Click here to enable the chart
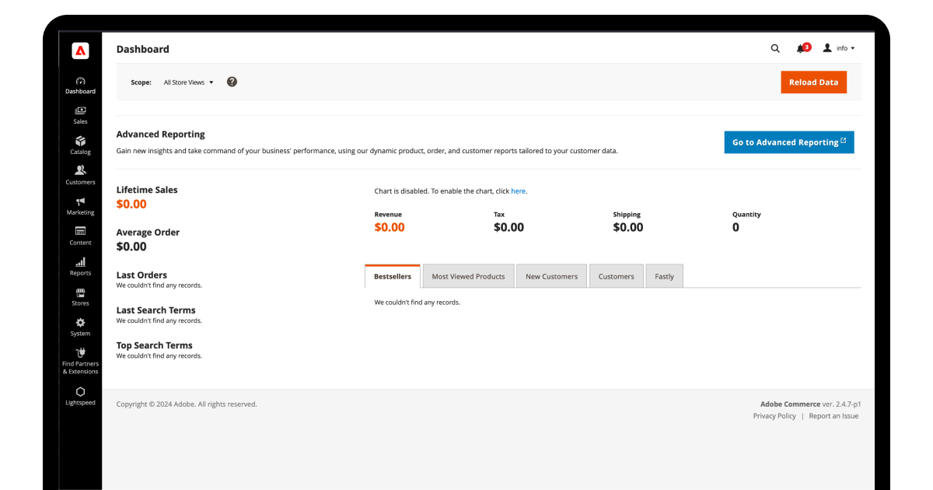933x490 pixels. pyautogui.click(x=518, y=191)
